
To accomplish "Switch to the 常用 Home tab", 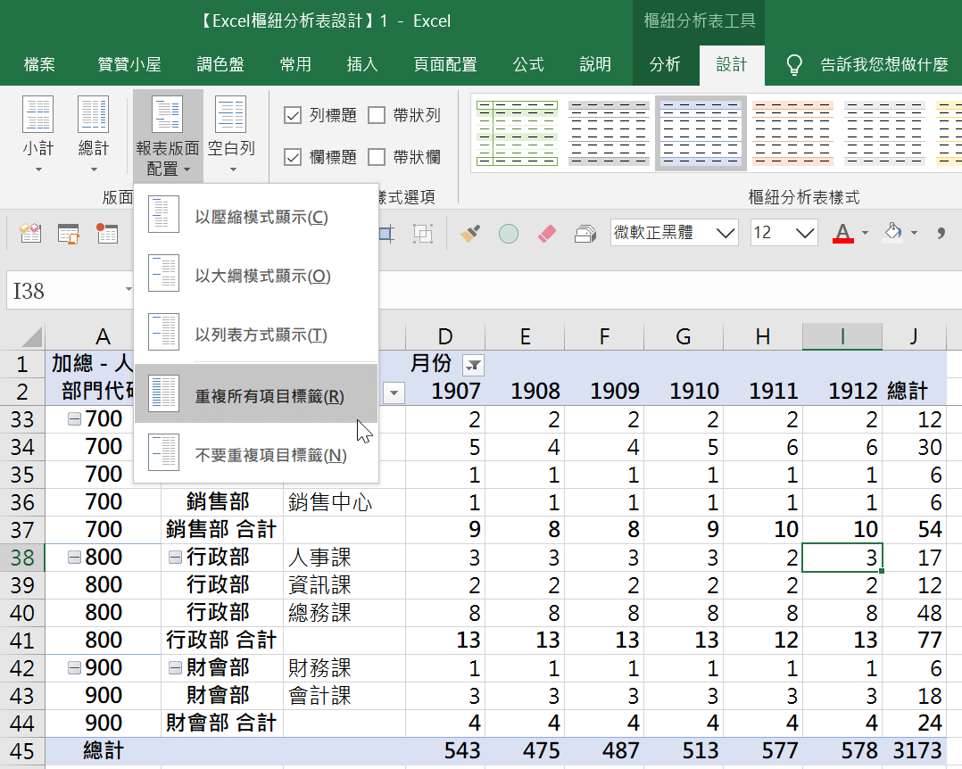I will click(295, 64).
